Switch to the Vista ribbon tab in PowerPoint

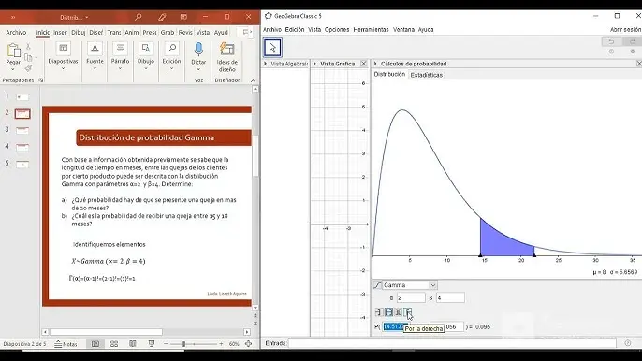(203, 33)
